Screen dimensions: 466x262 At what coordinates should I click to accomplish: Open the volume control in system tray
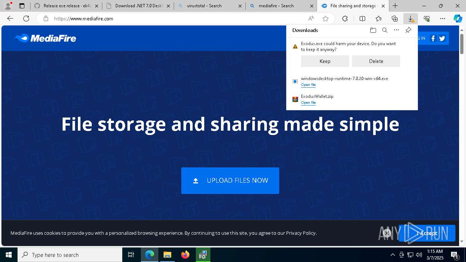pyautogui.click(x=419, y=255)
